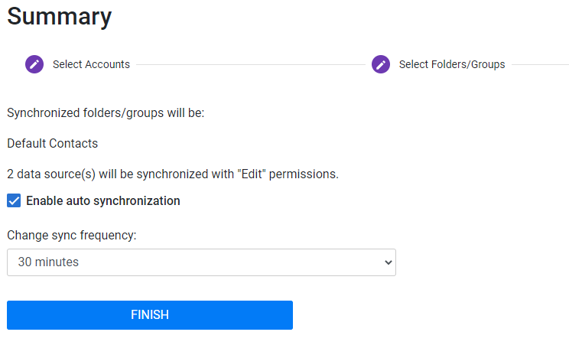
Task: Go back to the Select Accounts step
Action: 91,64
